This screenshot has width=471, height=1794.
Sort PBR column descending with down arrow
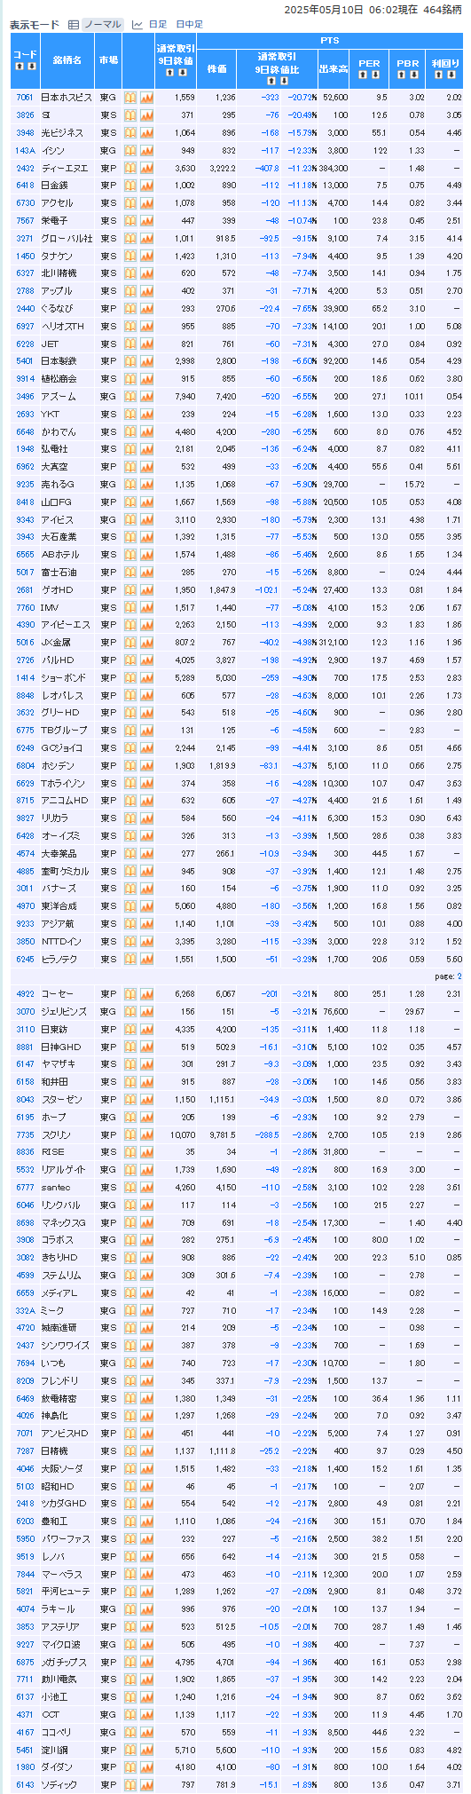pyautogui.click(x=413, y=75)
